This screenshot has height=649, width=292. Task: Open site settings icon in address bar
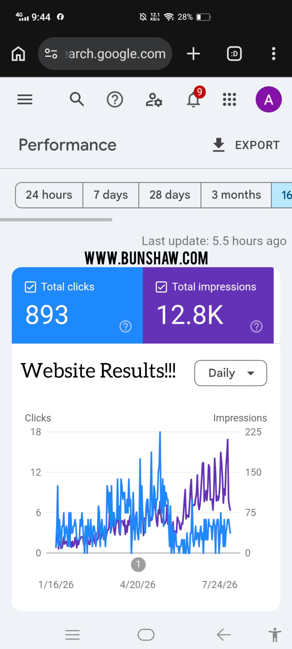(51, 54)
